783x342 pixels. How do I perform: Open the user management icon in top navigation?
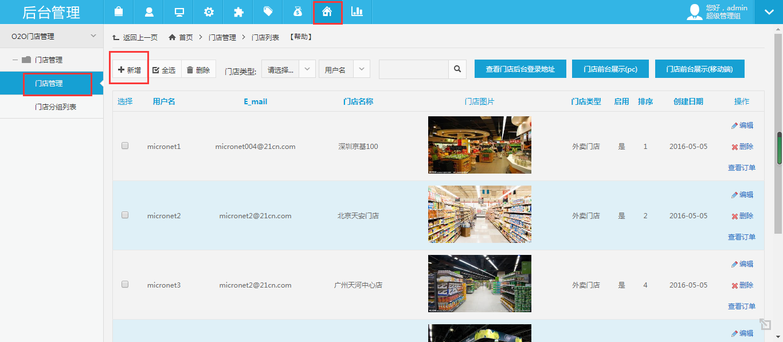(149, 12)
